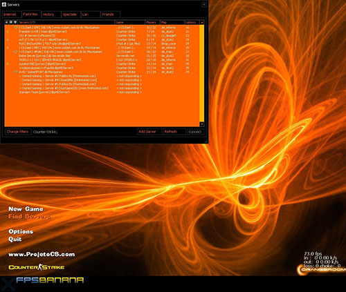This screenshot has height=292, width=346.
Task: Click the Change filters button
Action: pos(17,132)
